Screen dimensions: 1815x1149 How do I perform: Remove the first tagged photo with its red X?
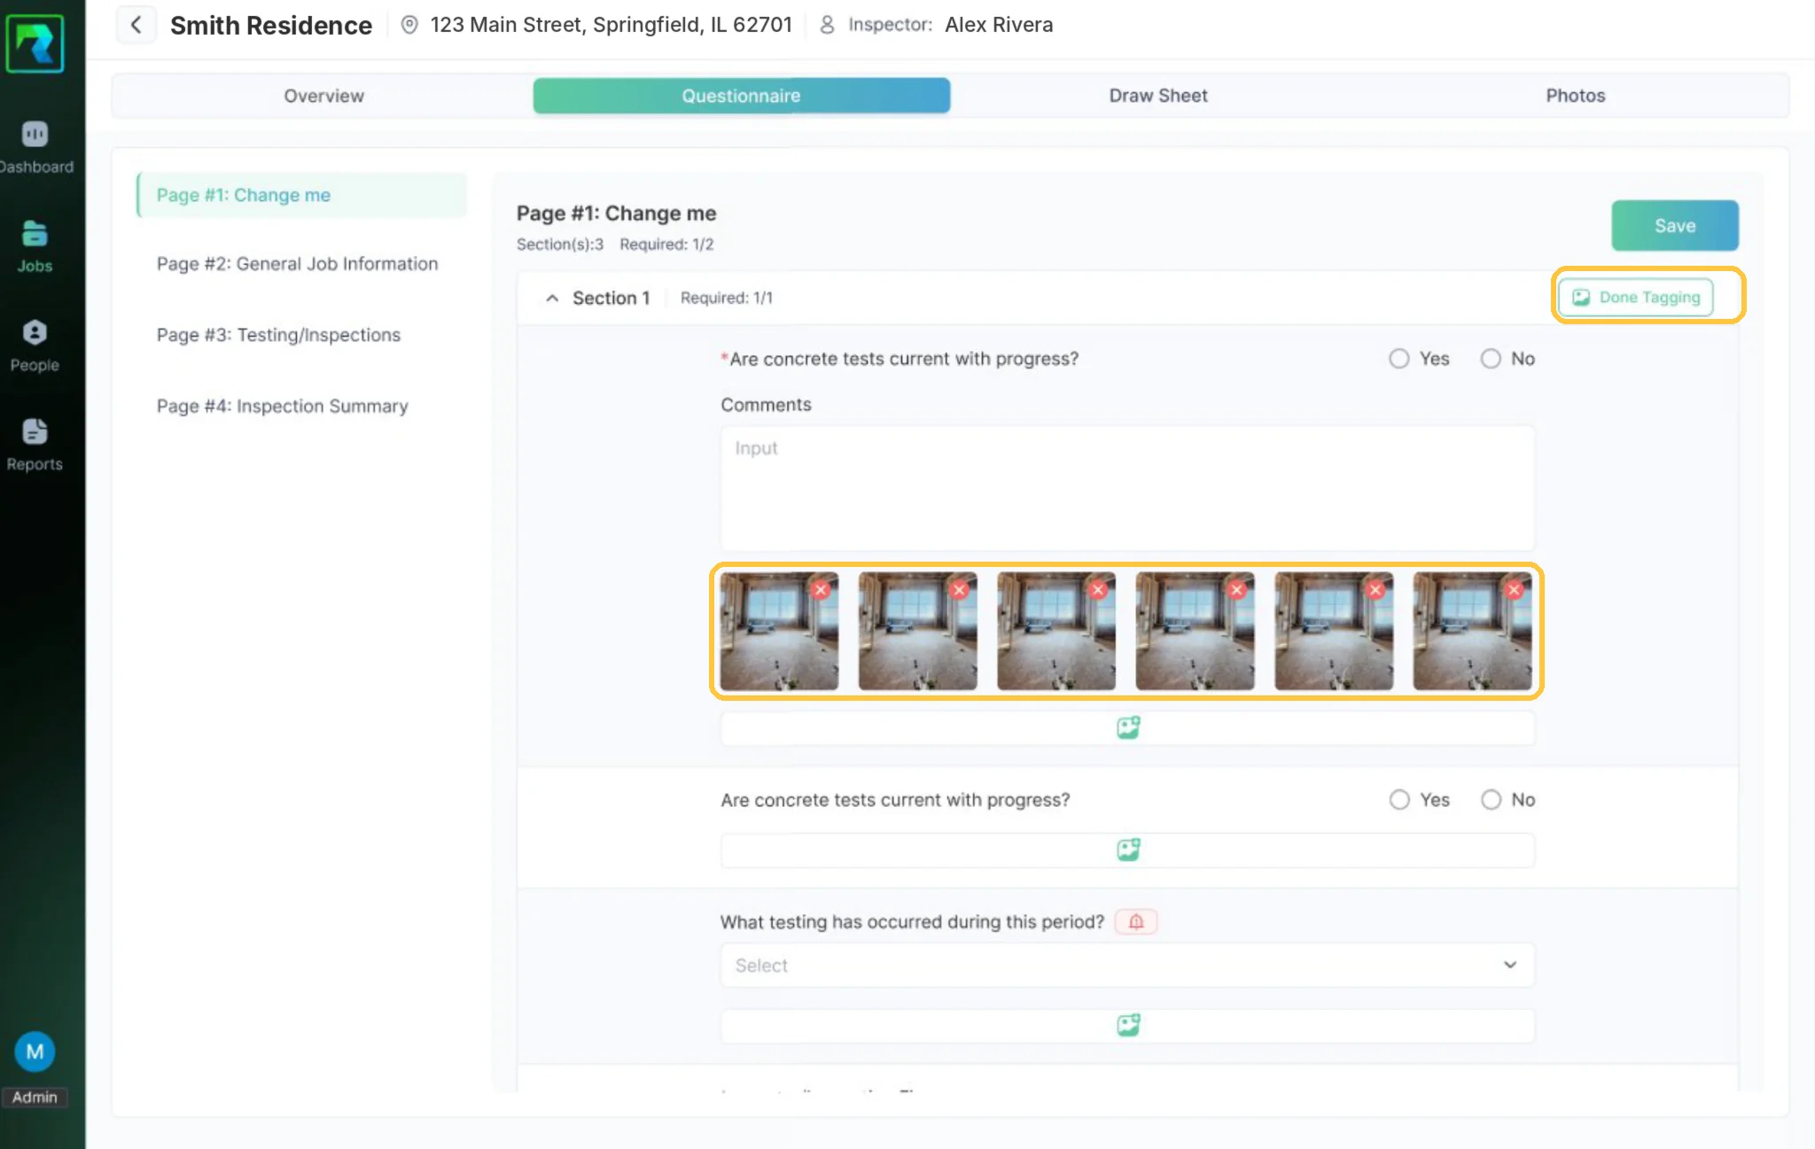coord(821,589)
